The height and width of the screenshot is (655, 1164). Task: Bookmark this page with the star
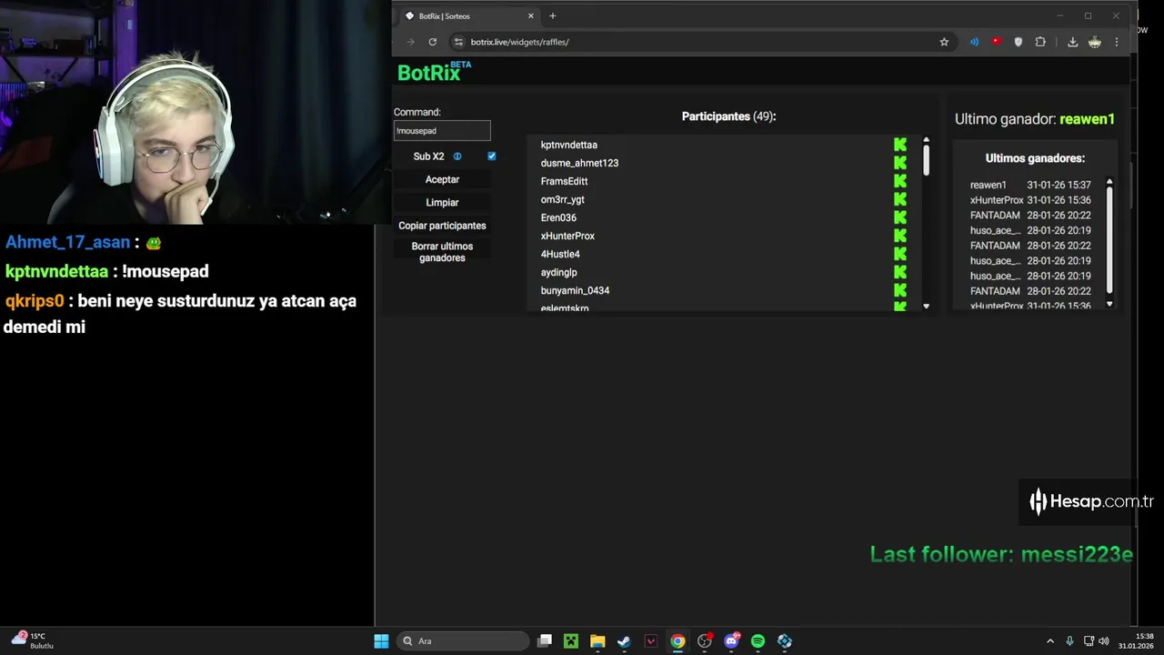click(x=944, y=42)
